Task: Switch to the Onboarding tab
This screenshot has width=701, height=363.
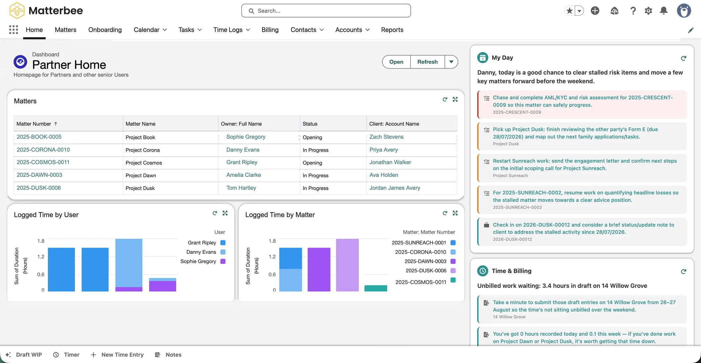Action: pyautogui.click(x=105, y=30)
